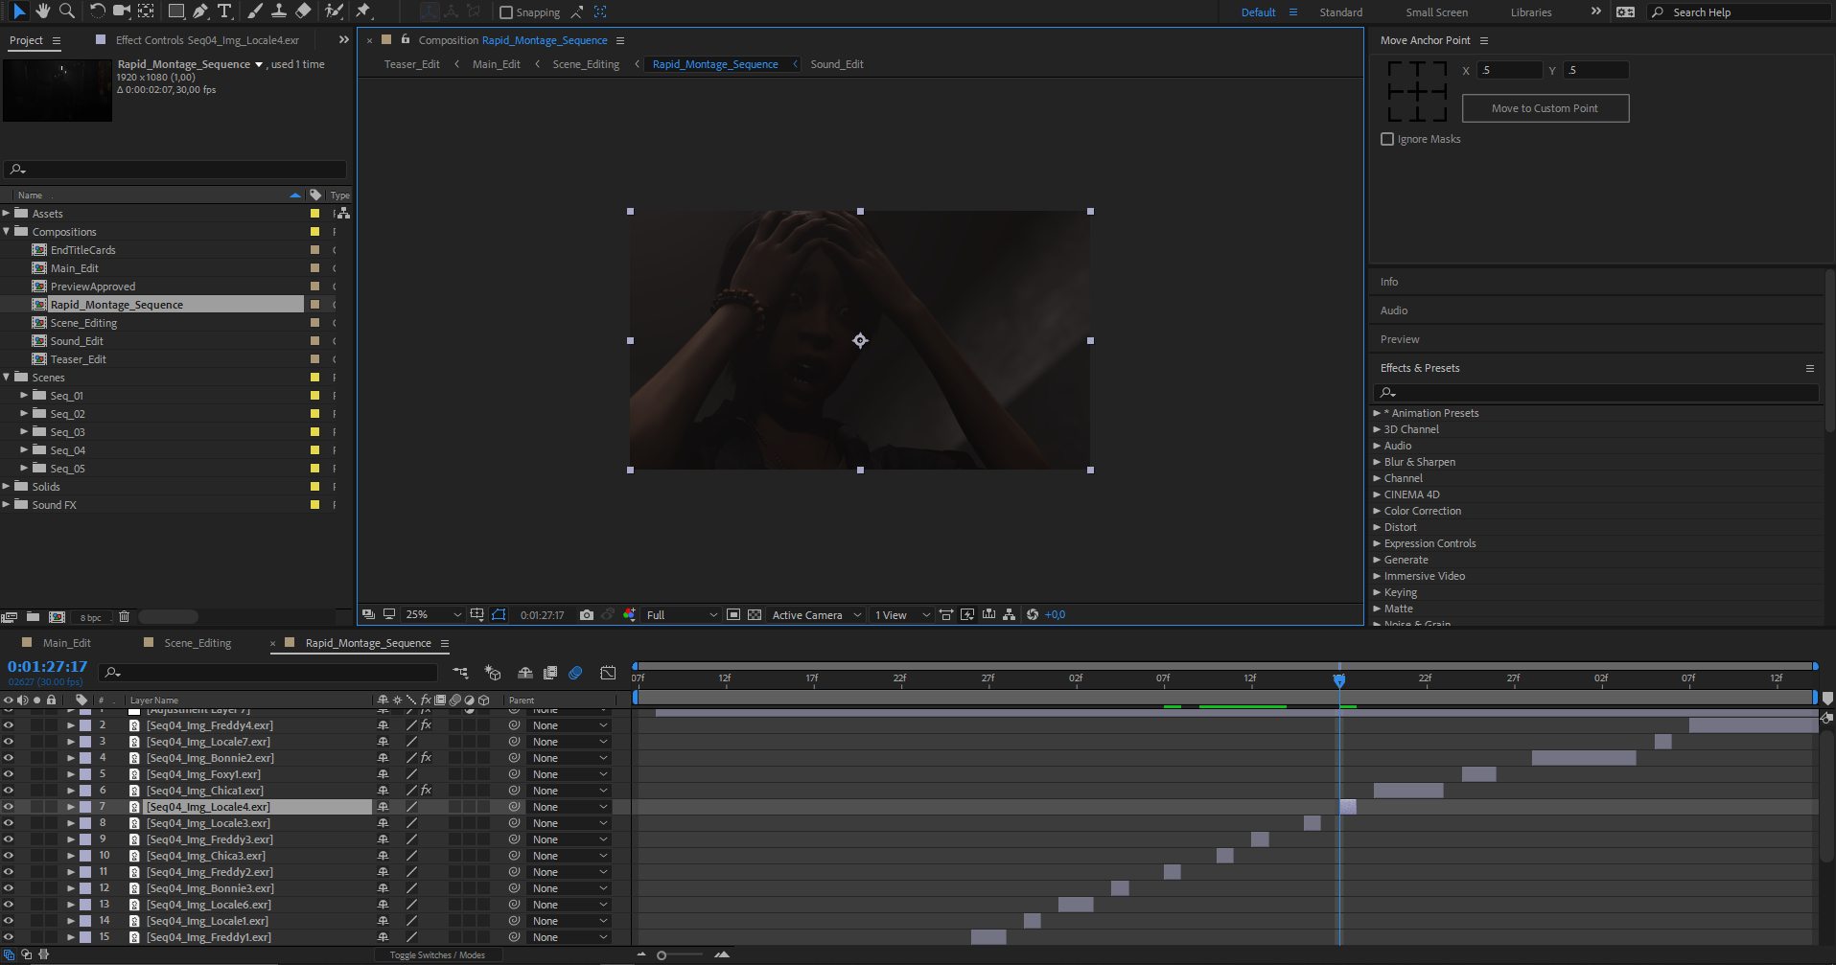Click the Move to Custom Point button
The image size is (1836, 965).
[1545, 108]
